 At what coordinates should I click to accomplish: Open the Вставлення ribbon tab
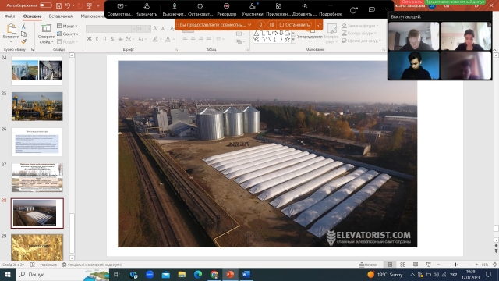tap(61, 16)
